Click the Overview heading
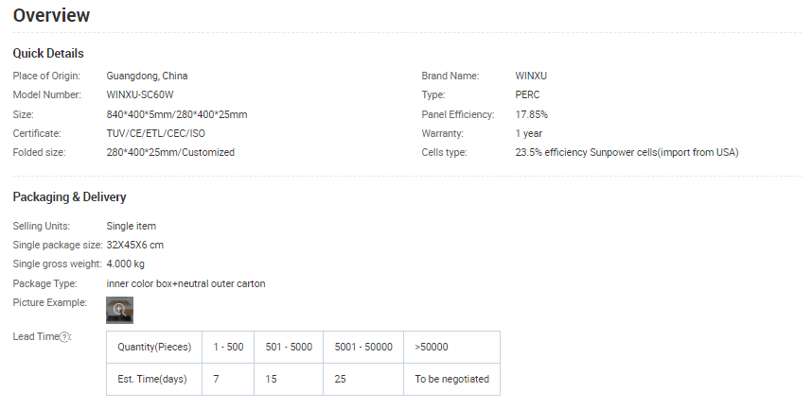812x409 pixels. [x=52, y=15]
